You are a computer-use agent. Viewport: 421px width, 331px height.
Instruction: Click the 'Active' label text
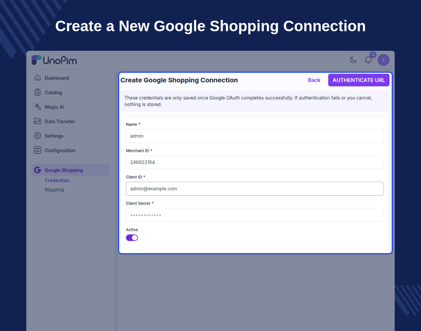[132, 230]
